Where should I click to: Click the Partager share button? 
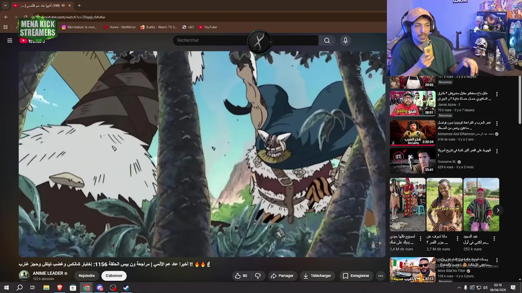click(282, 276)
